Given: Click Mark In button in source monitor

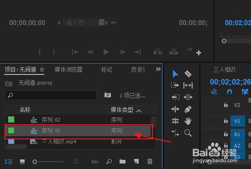Looking at the screenshot, I should (x=40, y=52).
